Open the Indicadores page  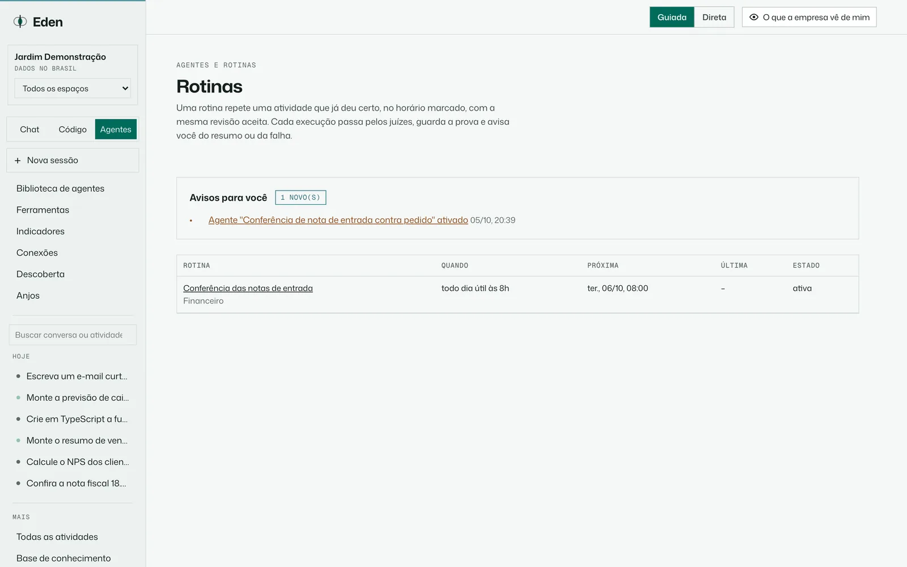[40, 231]
